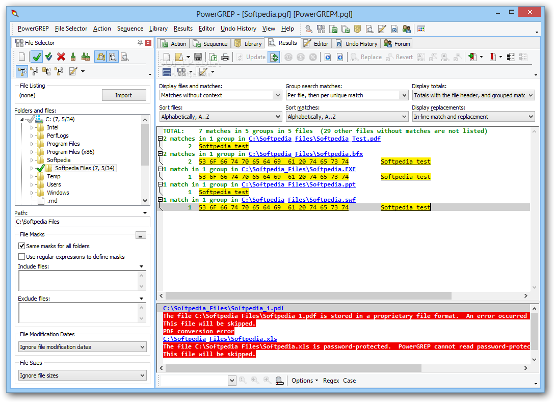This screenshot has height=403, width=555.
Task: Click the Include files text box
Action: pos(78,281)
